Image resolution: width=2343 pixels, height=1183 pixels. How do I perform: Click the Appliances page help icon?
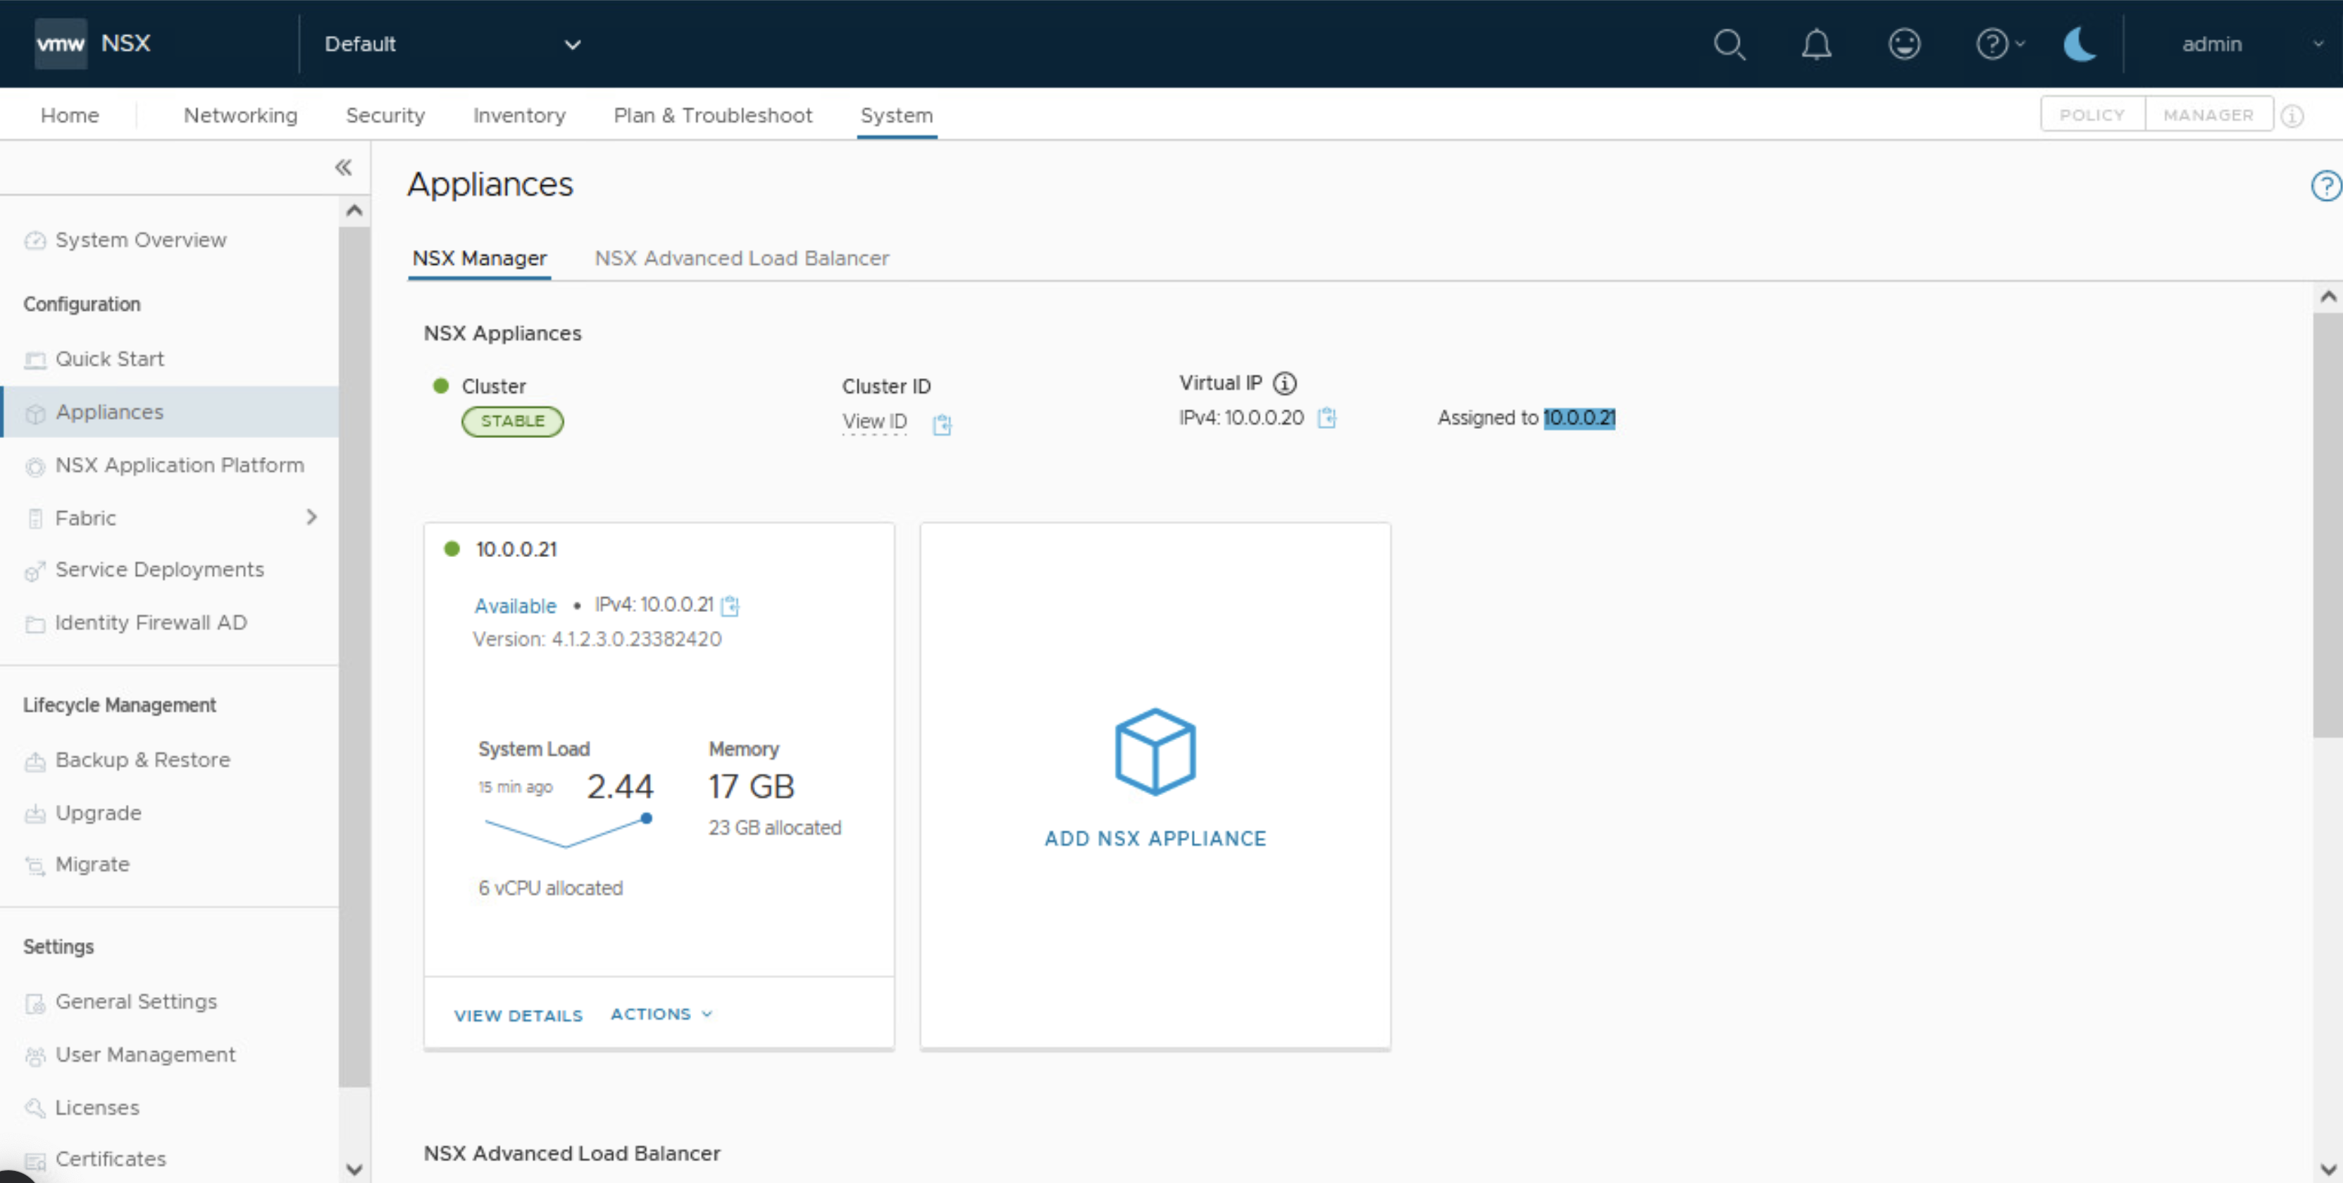[x=2325, y=187]
